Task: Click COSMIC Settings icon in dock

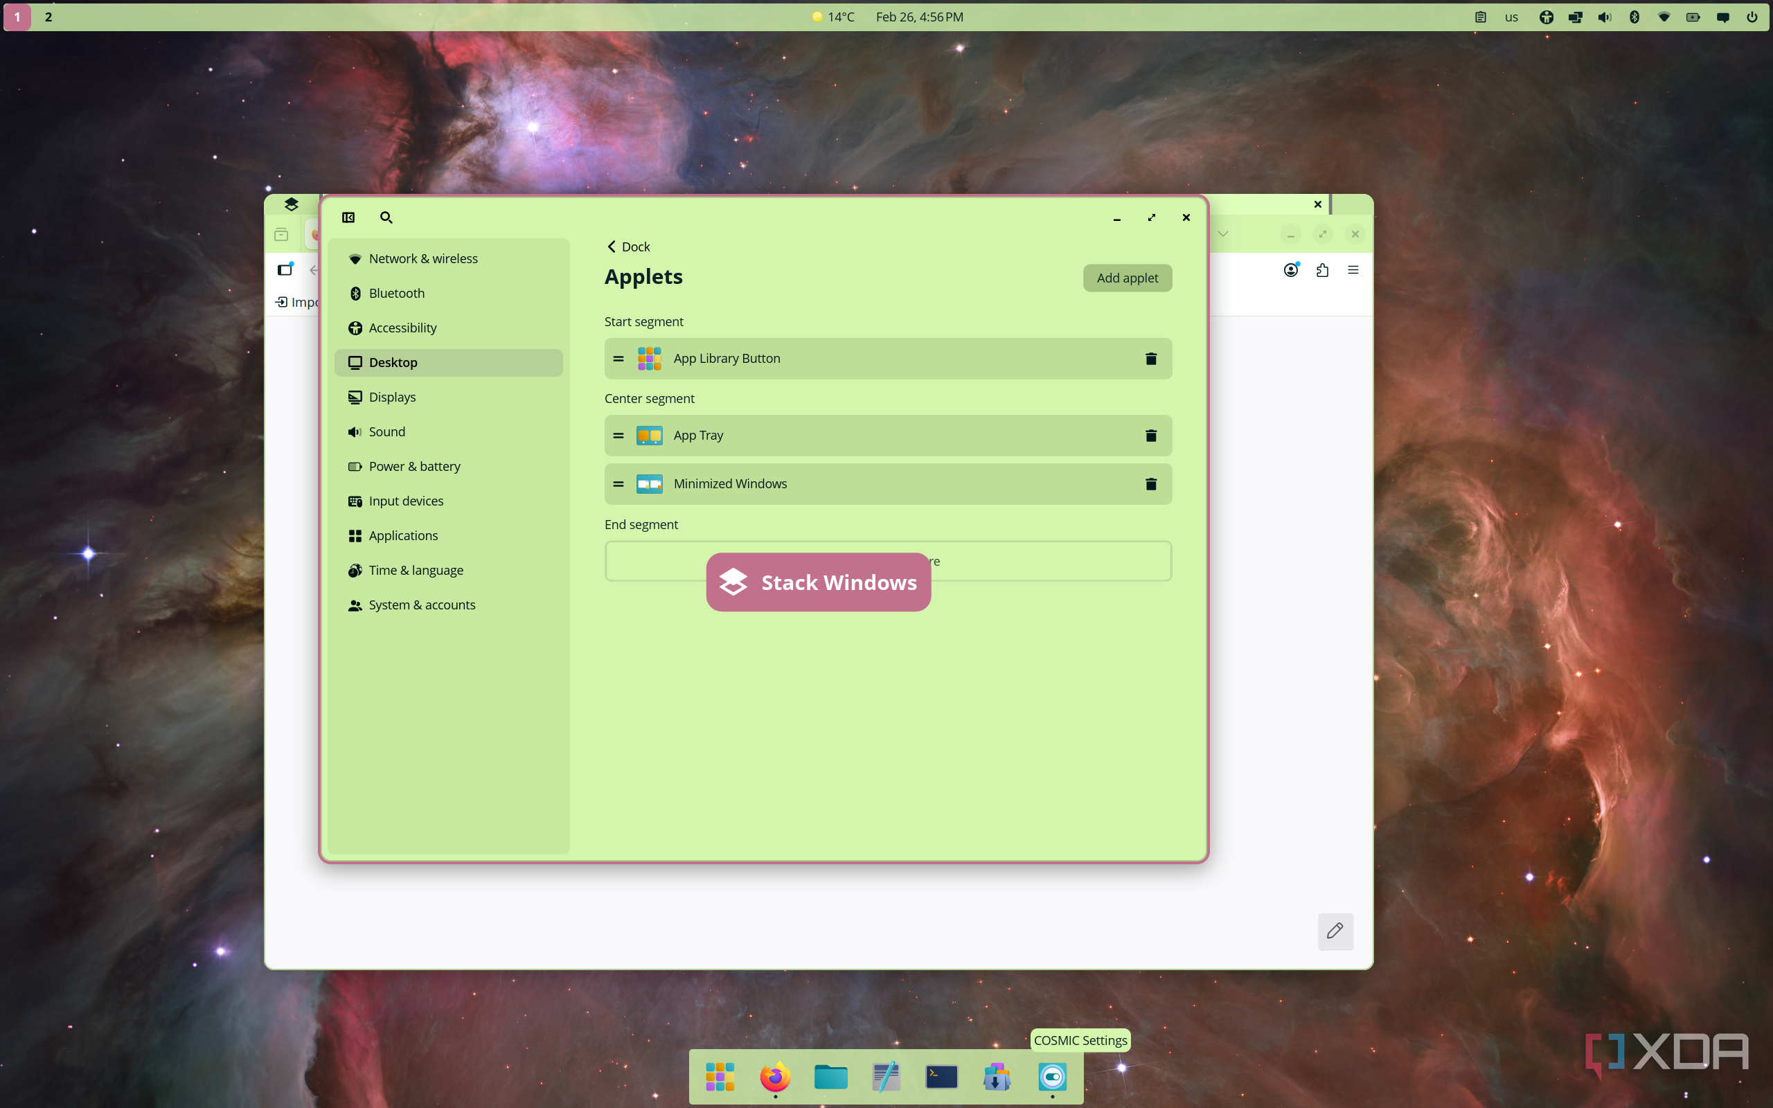Action: tap(1052, 1076)
